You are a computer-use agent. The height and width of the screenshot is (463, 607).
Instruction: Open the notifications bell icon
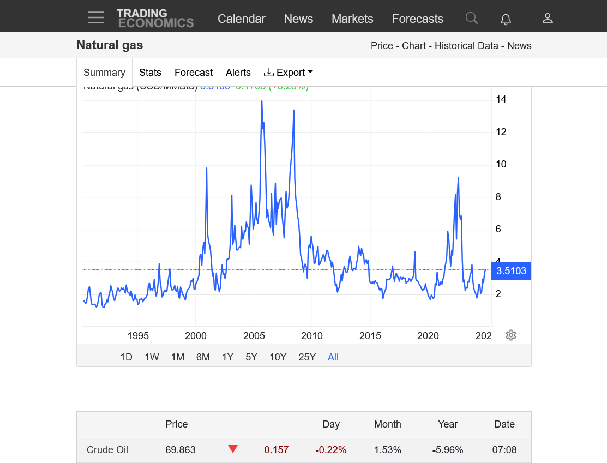(x=506, y=19)
